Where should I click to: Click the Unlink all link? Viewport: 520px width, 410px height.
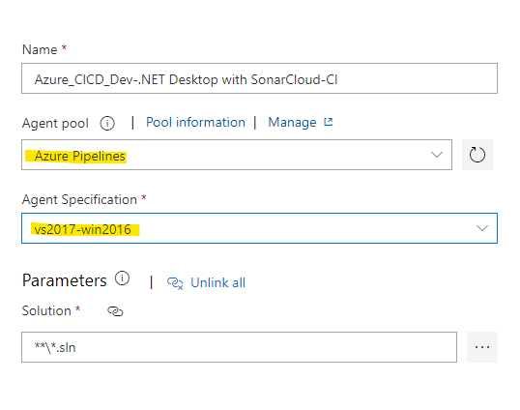click(x=217, y=283)
